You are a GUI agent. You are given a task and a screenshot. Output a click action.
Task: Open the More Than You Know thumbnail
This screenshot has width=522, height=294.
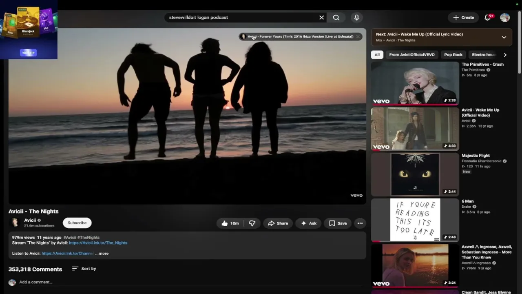tap(415, 266)
